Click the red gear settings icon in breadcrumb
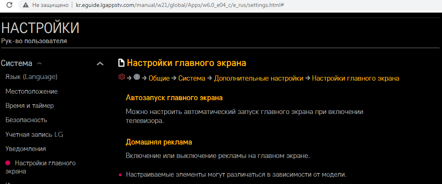This screenshot has width=442, height=184. click(122, 77)
